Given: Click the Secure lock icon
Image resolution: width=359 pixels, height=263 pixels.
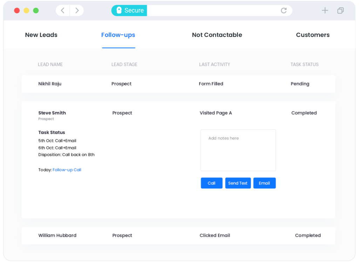Looking at the screenshot, I should click(119, 11).
